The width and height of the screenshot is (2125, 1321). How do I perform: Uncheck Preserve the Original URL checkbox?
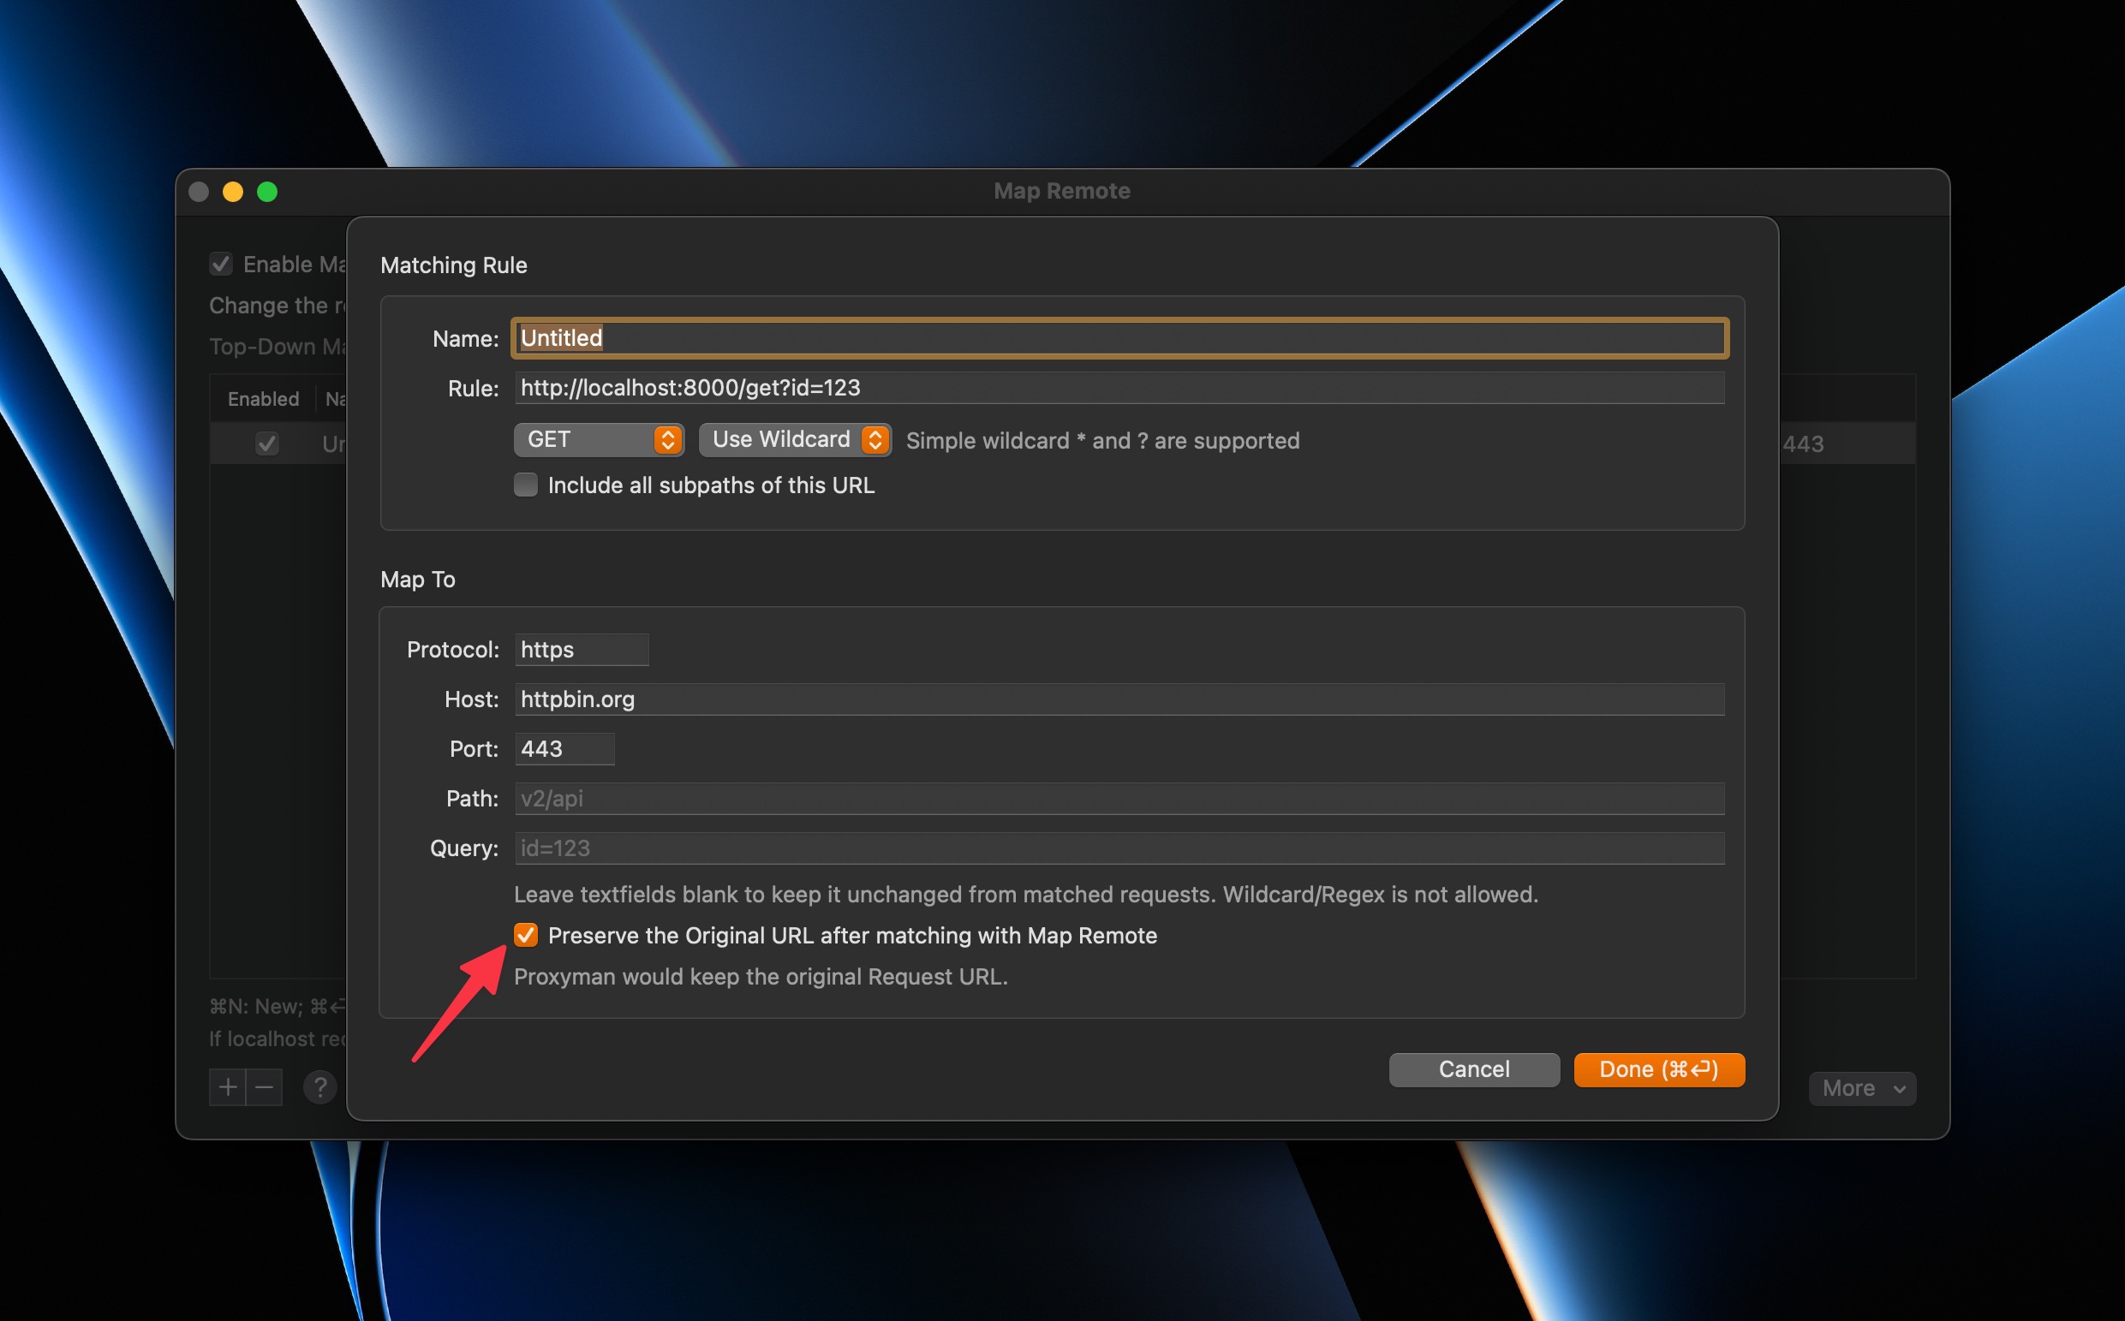525,935
